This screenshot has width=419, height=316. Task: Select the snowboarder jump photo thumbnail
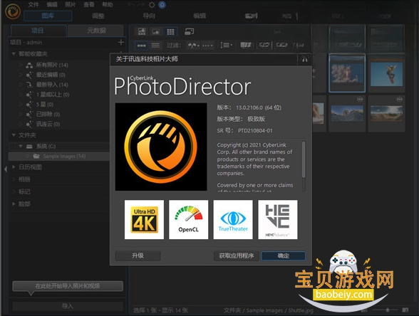386,74
